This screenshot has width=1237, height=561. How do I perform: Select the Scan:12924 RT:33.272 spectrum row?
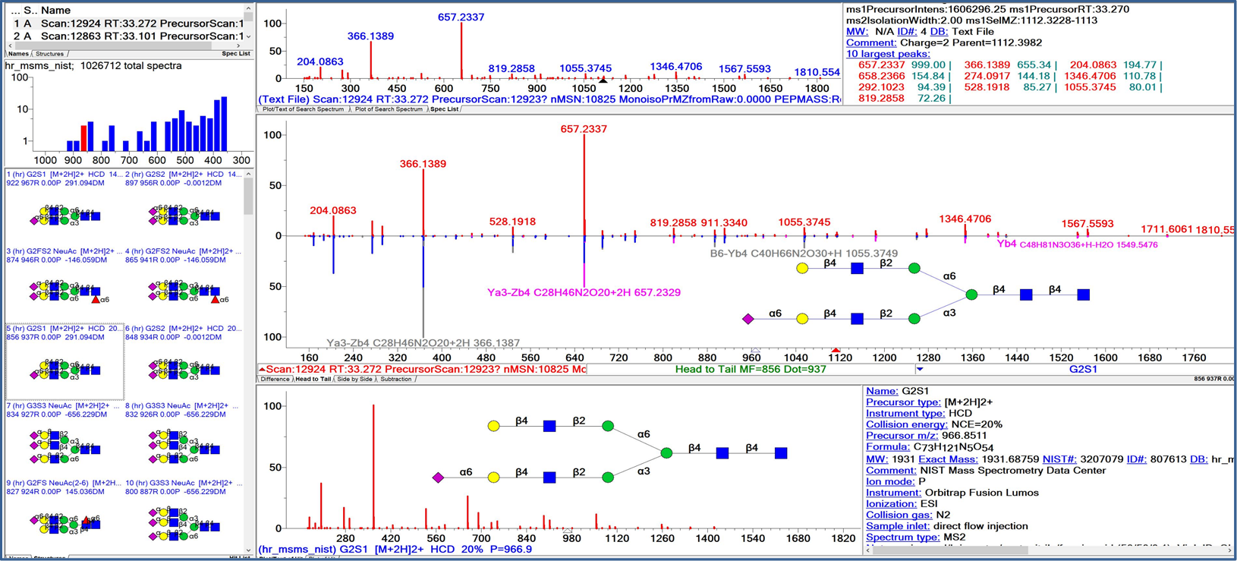point(127,24)
